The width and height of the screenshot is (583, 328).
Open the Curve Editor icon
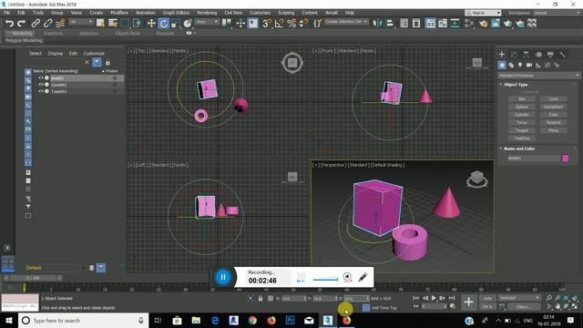click(x=443, y=23)
